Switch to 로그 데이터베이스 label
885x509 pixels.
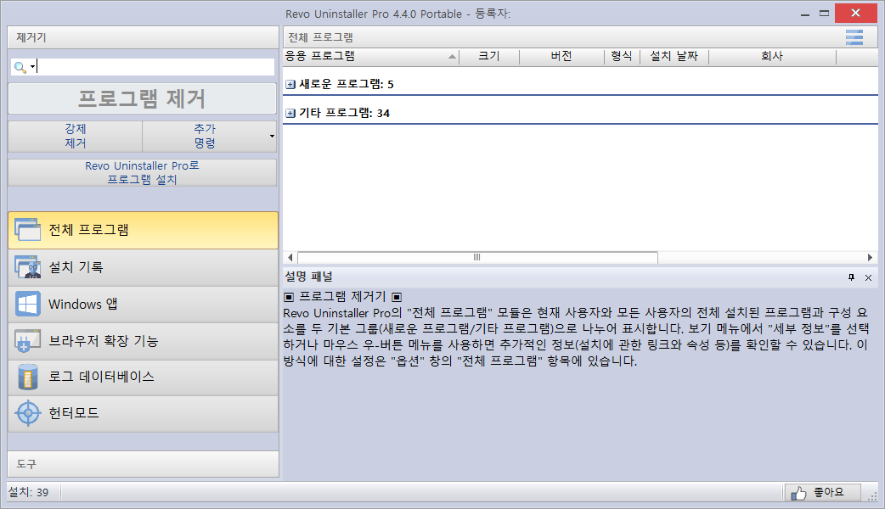point(101,377)
